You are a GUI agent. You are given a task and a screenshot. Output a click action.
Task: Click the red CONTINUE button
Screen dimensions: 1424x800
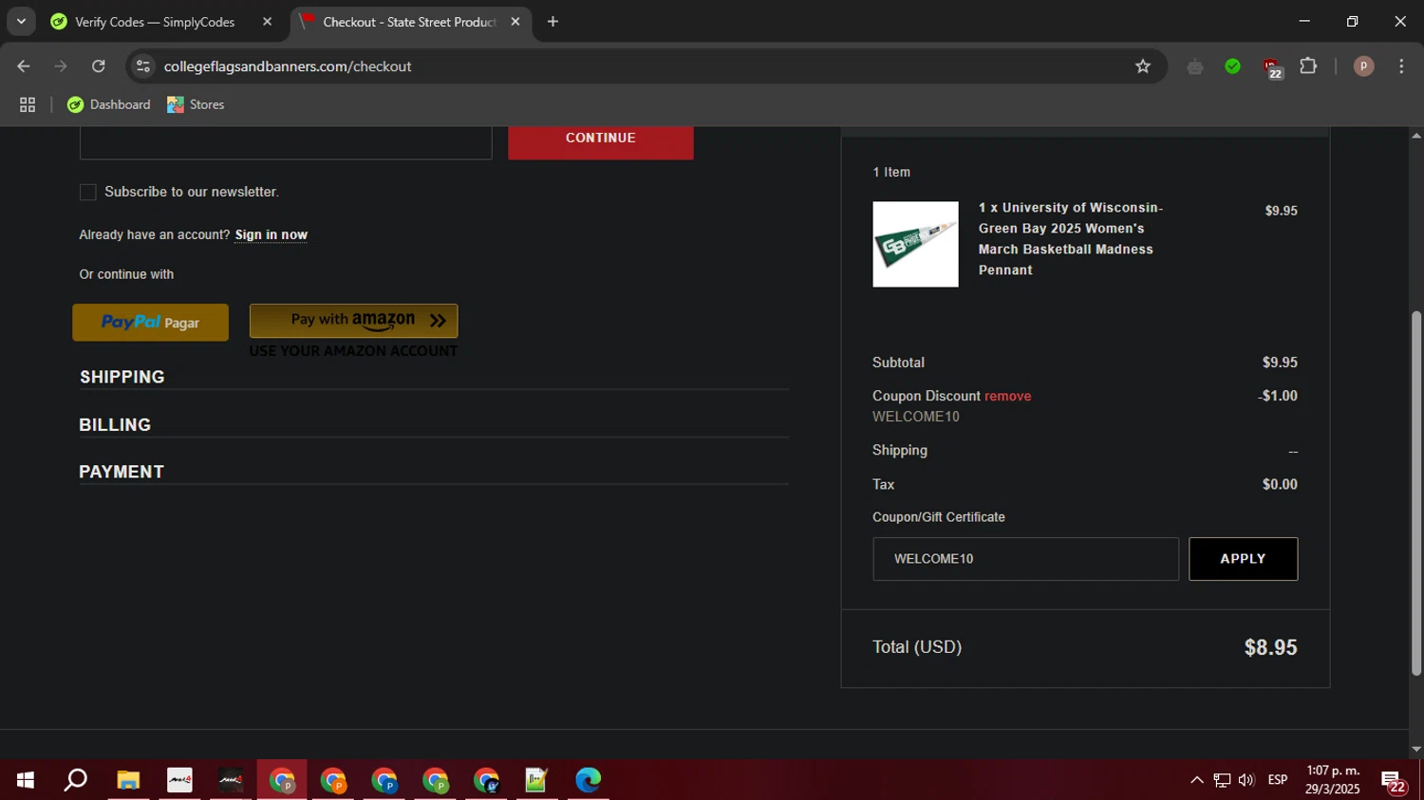click(601, 141)
